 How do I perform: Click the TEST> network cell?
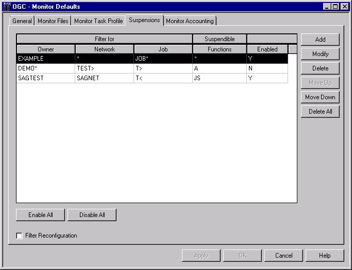coord(105,68)
